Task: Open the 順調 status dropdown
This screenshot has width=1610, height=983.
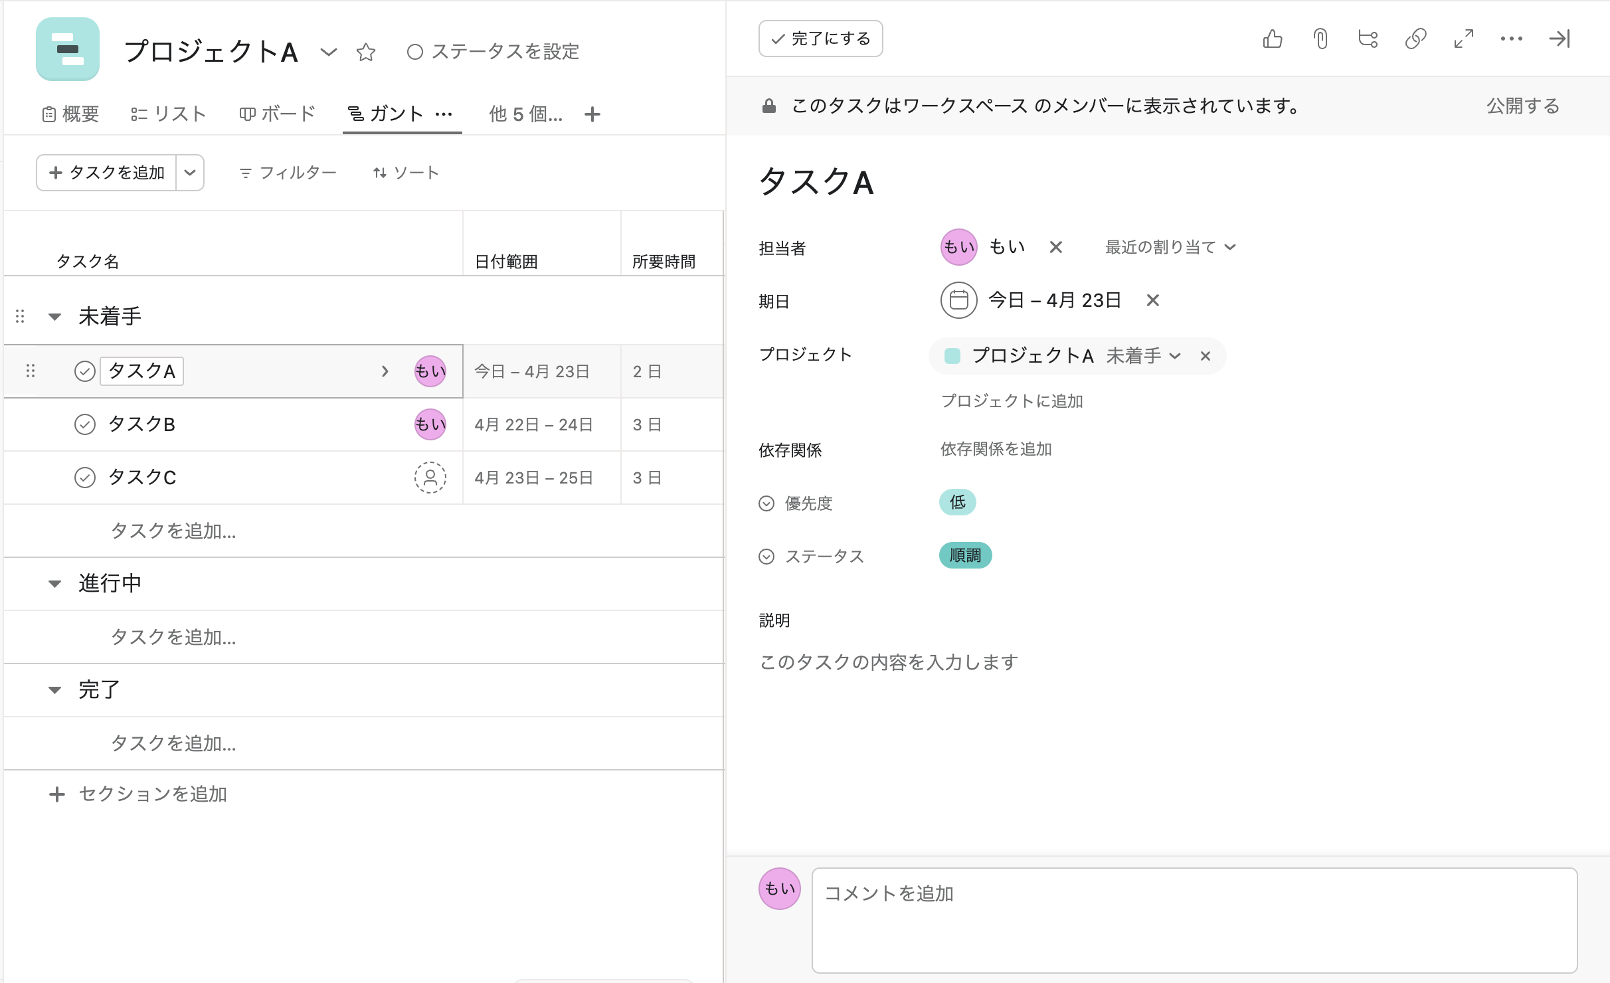Action: pos(965,555)
